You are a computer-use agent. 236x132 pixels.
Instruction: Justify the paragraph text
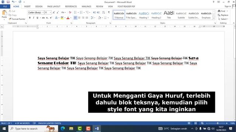[x=87, y=18]
